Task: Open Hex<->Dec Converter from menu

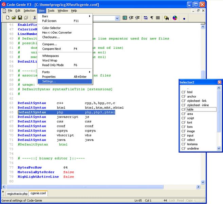Action: point(65,33)
